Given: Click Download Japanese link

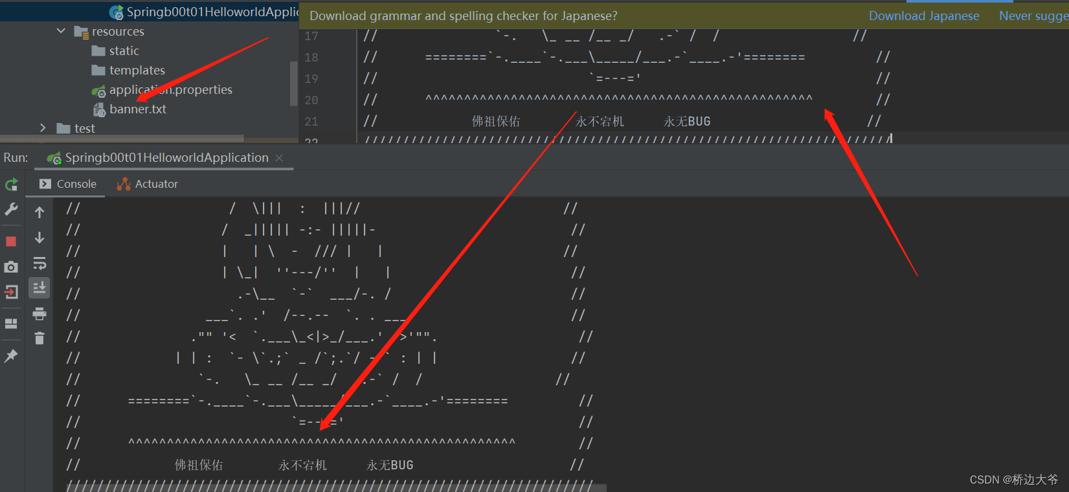Looking at the screenshot, I should 924,16.
